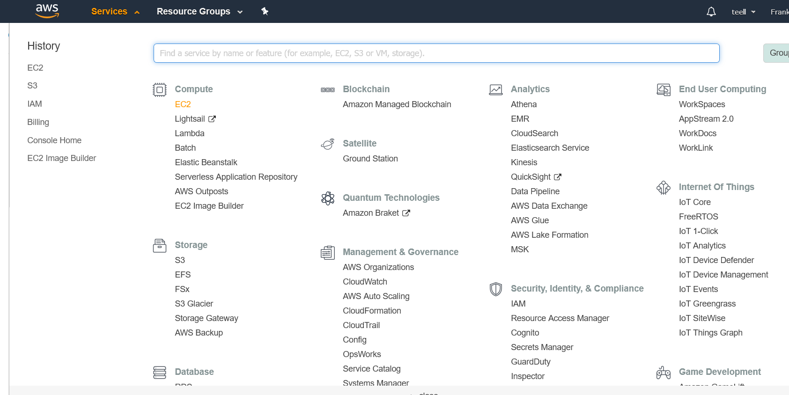Open AWS Glue
The image size is (789, 395).
click(530, 220)
